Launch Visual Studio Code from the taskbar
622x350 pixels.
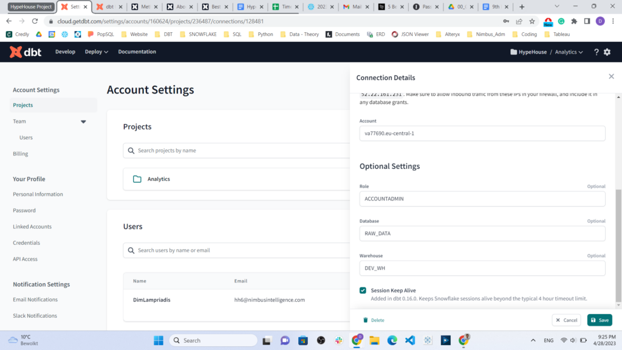coord(410,340)
